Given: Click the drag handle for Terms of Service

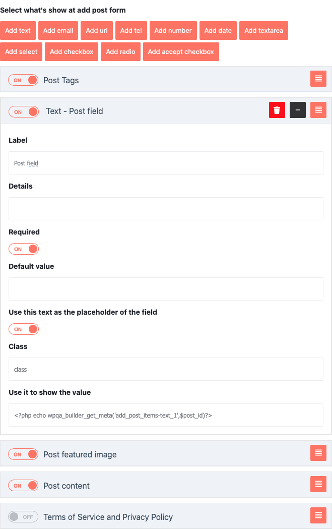Looking at the screenshot, I should coord(318,515).
